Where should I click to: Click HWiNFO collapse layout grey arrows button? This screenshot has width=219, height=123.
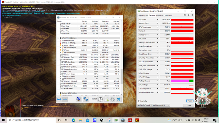(x=65, y=99)
